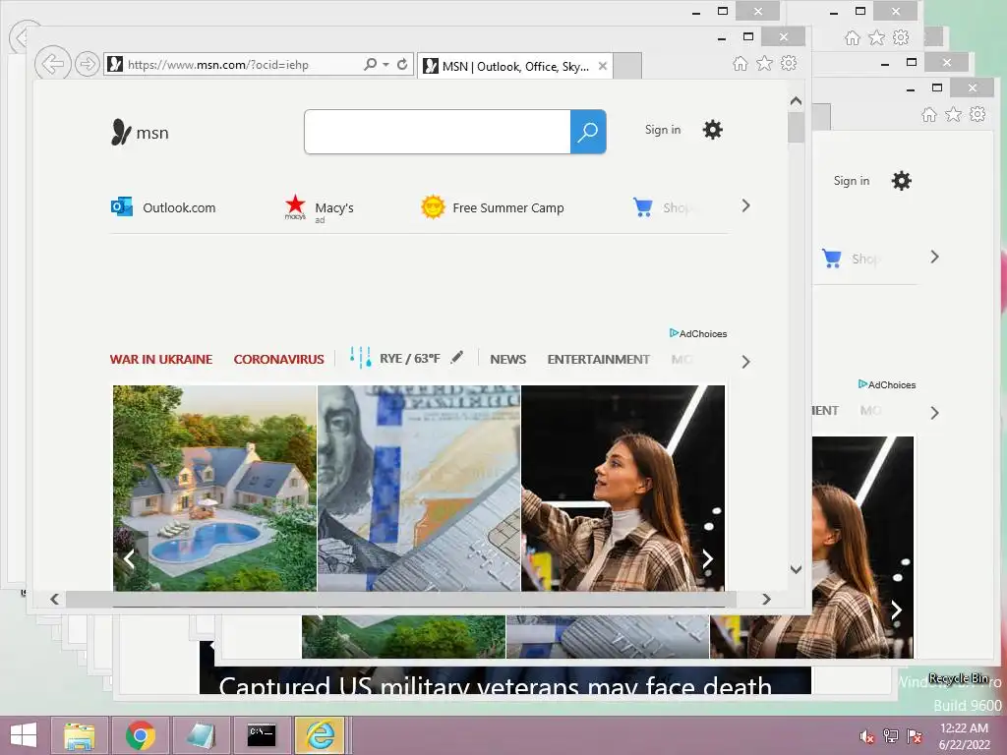Click the hundred dollar bill thumbnail
1007x755 pixels.
pyautogui.click(x=419, y=488)
